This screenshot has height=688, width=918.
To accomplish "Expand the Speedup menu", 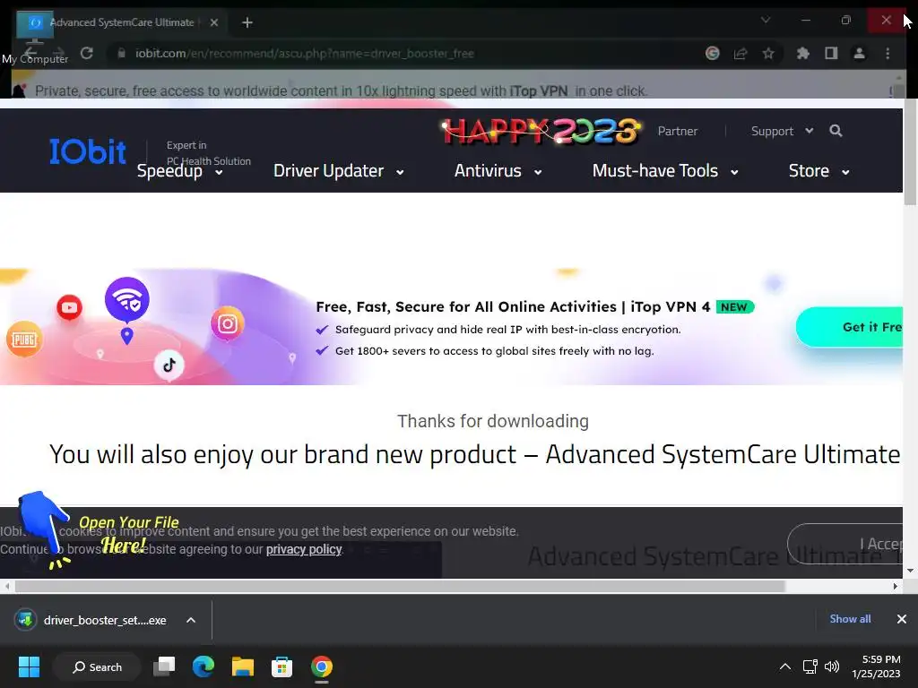I will (179, 171).
